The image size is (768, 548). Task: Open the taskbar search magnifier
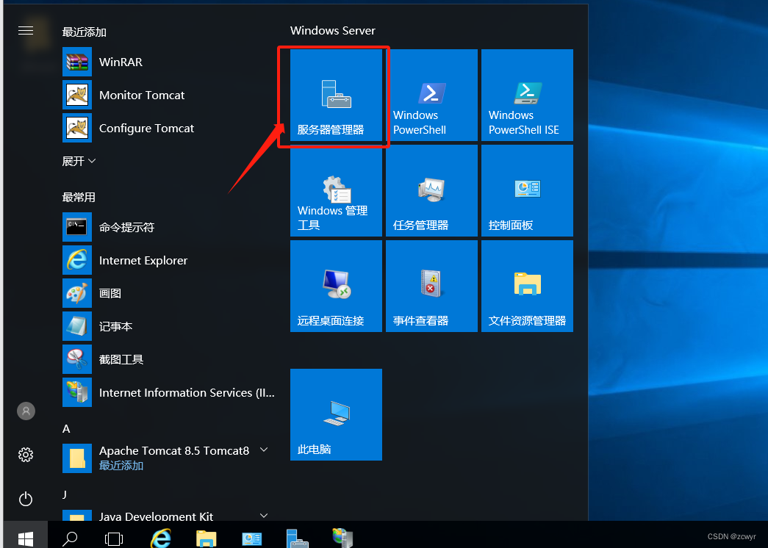(70, 538)
